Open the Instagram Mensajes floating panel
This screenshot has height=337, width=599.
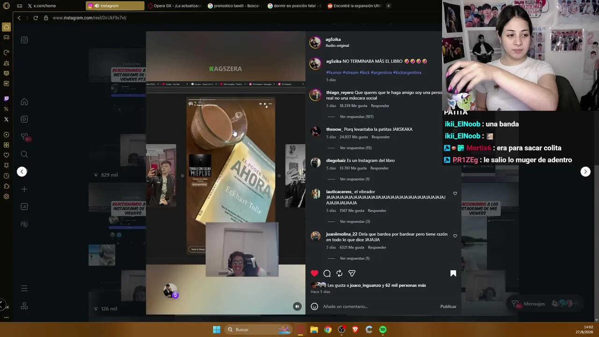[545, 304]
